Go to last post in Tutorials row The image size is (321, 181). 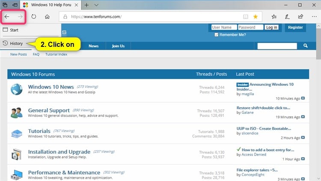click(303, 138)
